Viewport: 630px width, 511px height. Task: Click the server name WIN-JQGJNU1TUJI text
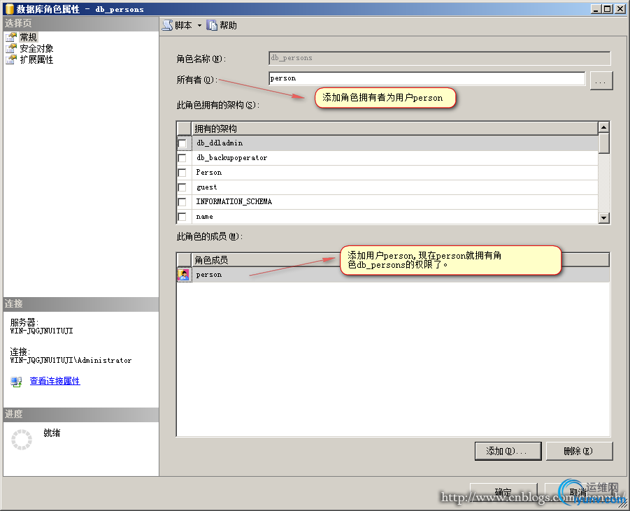(x=41, y=331)
